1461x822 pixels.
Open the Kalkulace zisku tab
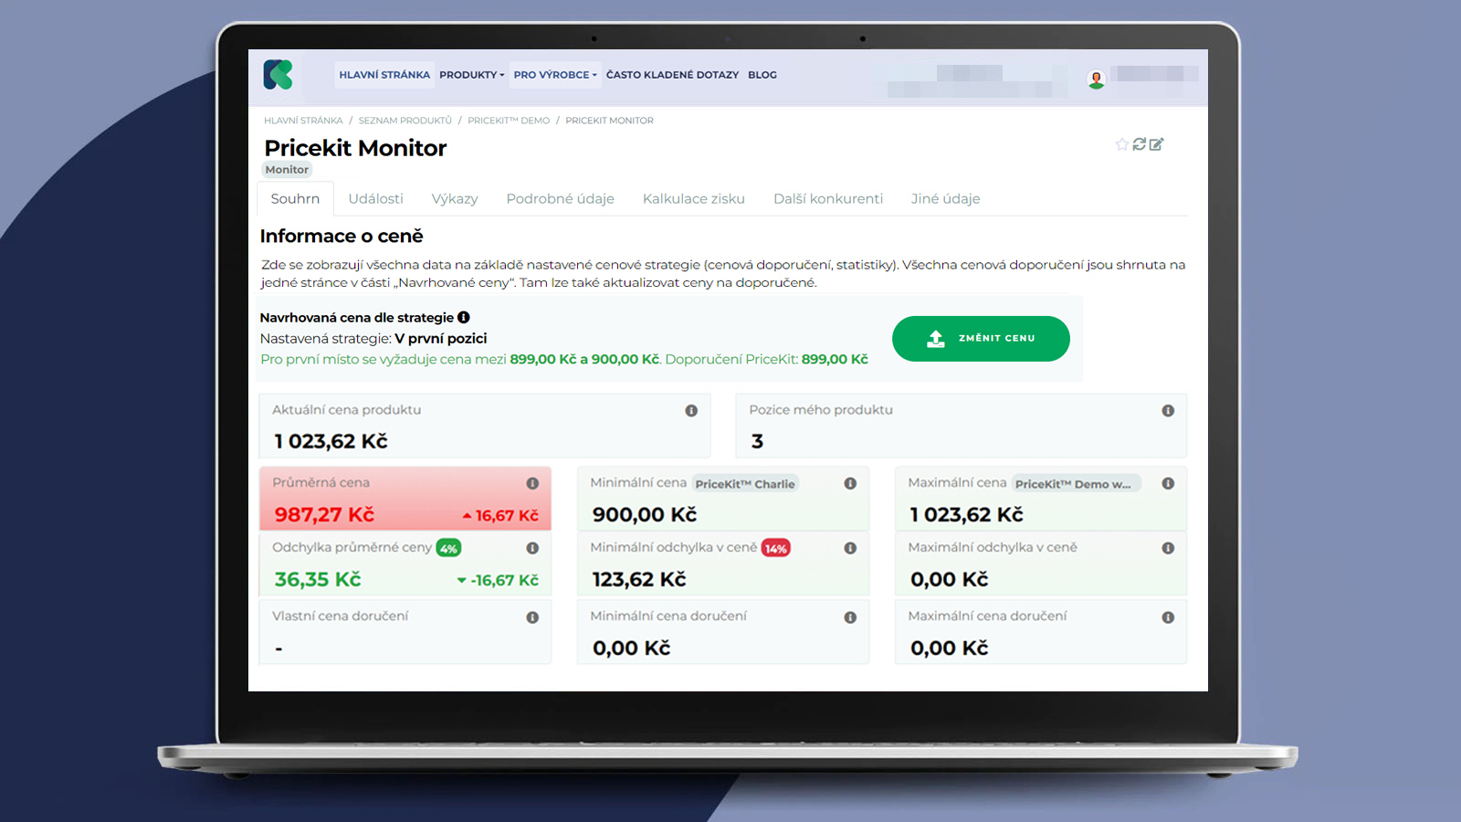click(694, 199)
